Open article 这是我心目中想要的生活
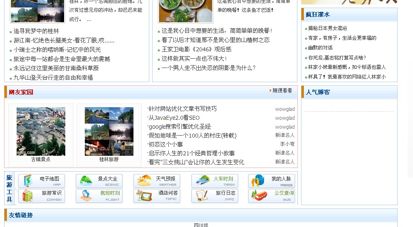413x227 pixels. [x=217, y=31]
